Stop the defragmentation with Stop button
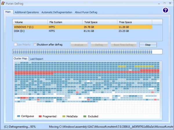 148,45
